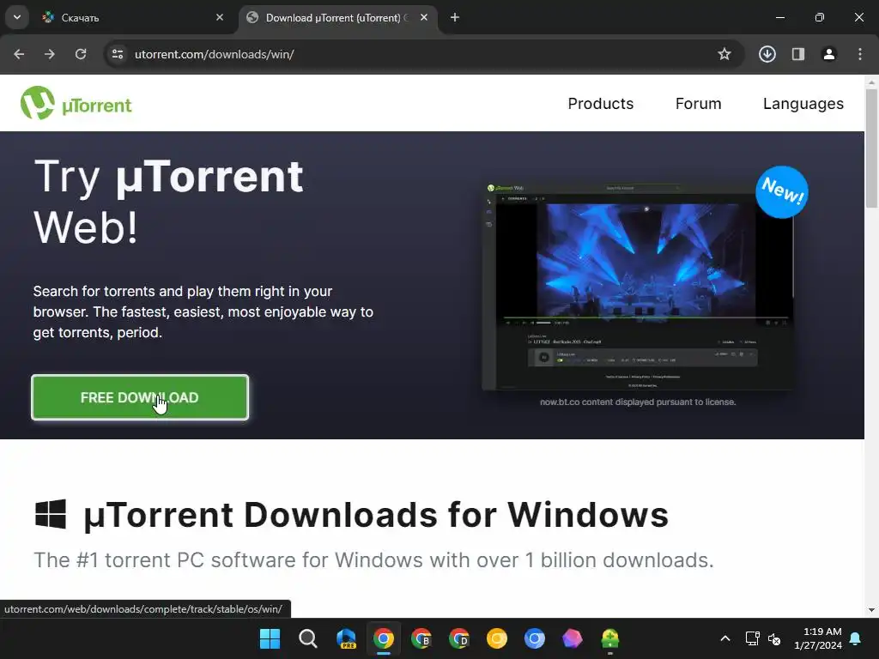This screenshot has width=879, height=659.
Task: Open the tab search dropdown arrow
Action: (x=17, y=17)
